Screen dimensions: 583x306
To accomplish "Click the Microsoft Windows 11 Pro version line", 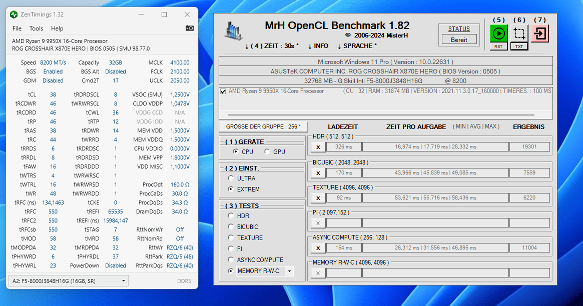I will [x=385, y=61].
